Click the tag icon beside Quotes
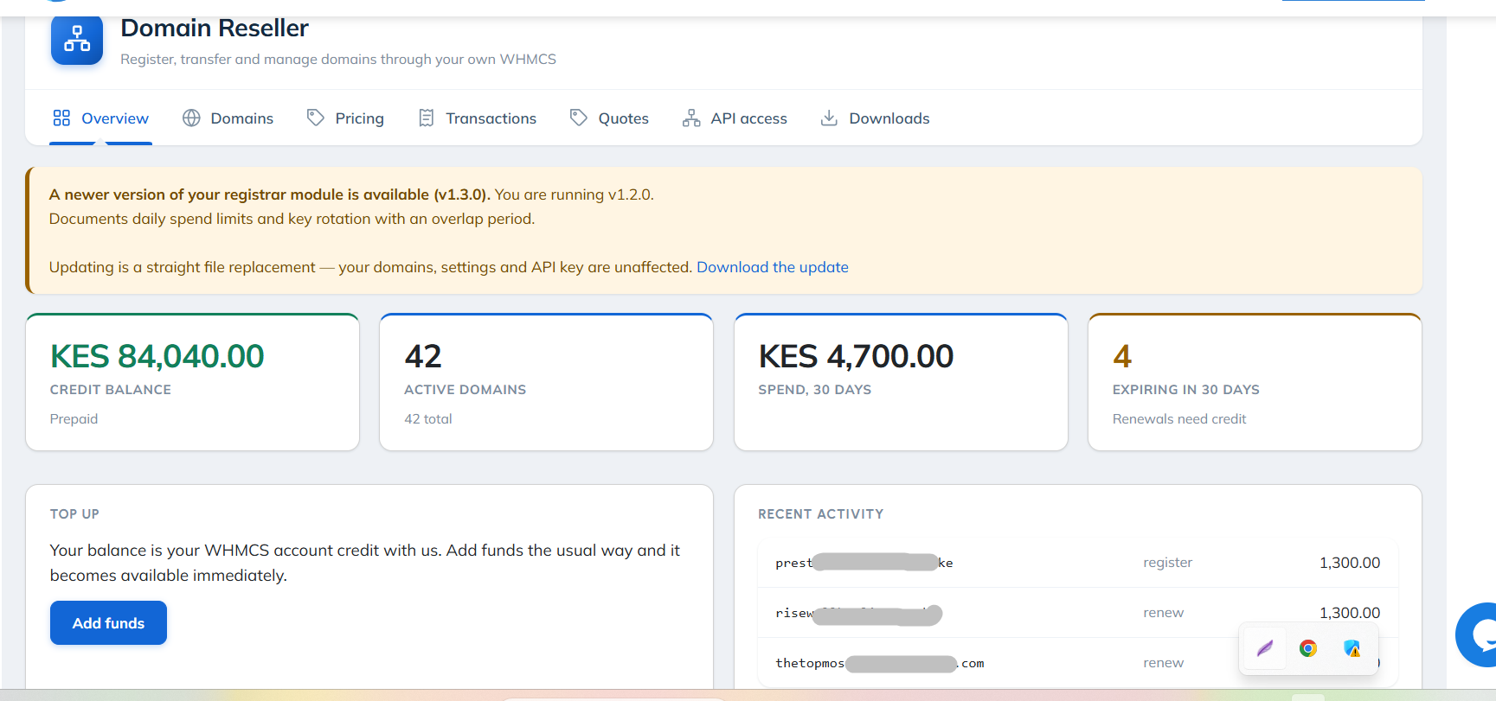This screenshot has height=701, width=1496. pos(579,118)
